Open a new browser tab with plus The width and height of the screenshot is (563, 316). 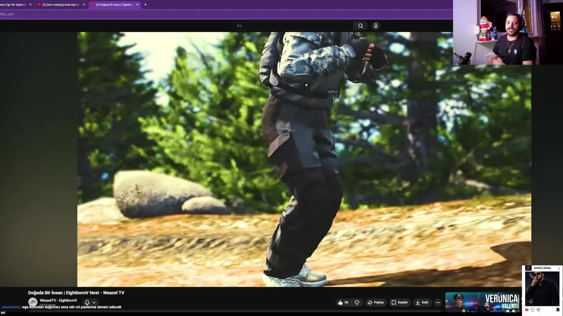[x=145, y=4]
